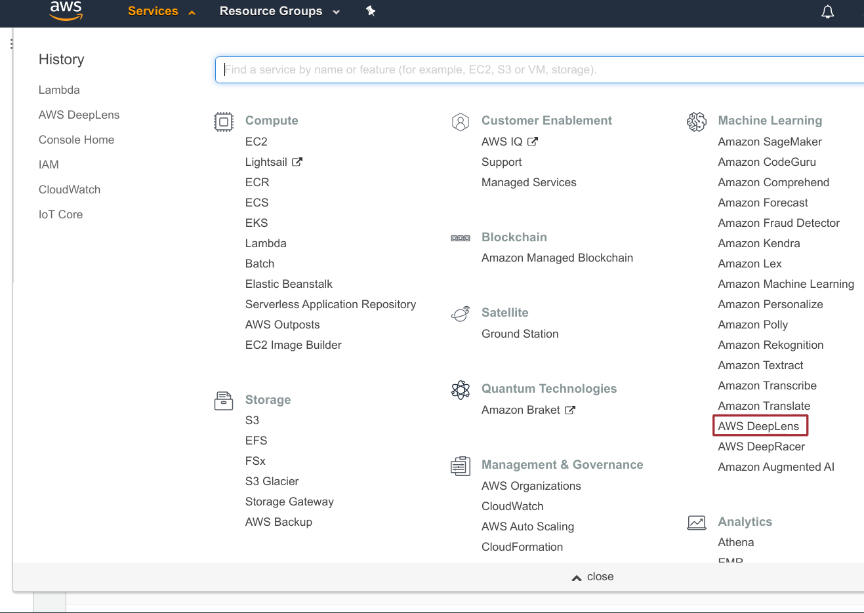
Task: Click external link icon next to Amazon Braket
Action: click(570, 410)
